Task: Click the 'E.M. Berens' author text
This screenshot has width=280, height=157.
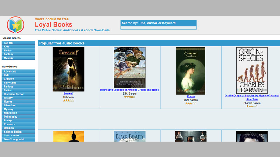Action: point(129,94)
